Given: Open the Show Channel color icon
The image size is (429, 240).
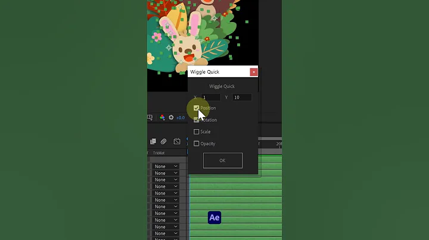Looking at the screenshot, I should pos(162,117).
